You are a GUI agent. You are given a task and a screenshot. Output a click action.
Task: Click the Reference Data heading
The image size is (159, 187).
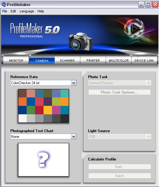(x=24, y=77)
